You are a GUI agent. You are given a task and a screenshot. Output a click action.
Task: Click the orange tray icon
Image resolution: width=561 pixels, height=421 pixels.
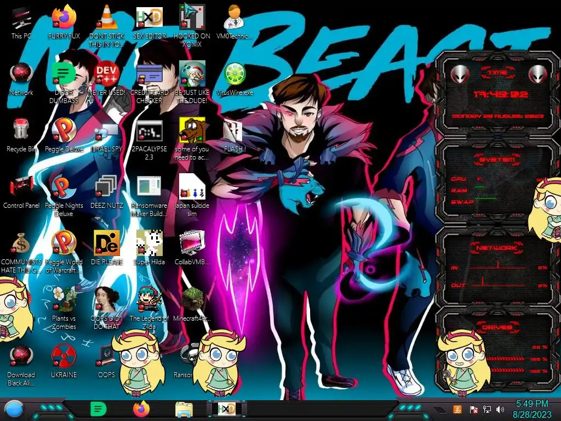457,409
